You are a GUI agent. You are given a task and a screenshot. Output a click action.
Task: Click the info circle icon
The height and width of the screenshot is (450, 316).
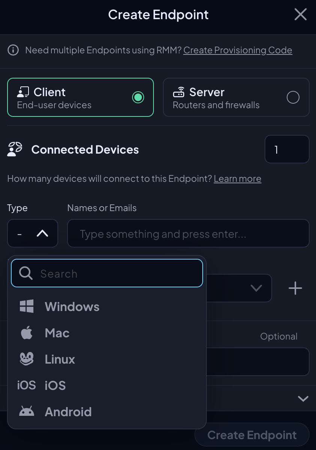tap(13, 50)
